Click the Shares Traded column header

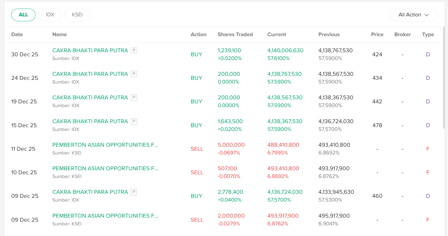coord(235,34)
